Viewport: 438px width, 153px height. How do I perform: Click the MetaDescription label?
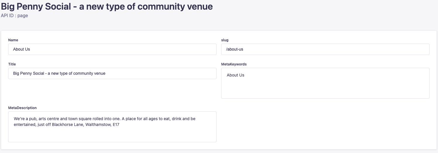point(23,108)
